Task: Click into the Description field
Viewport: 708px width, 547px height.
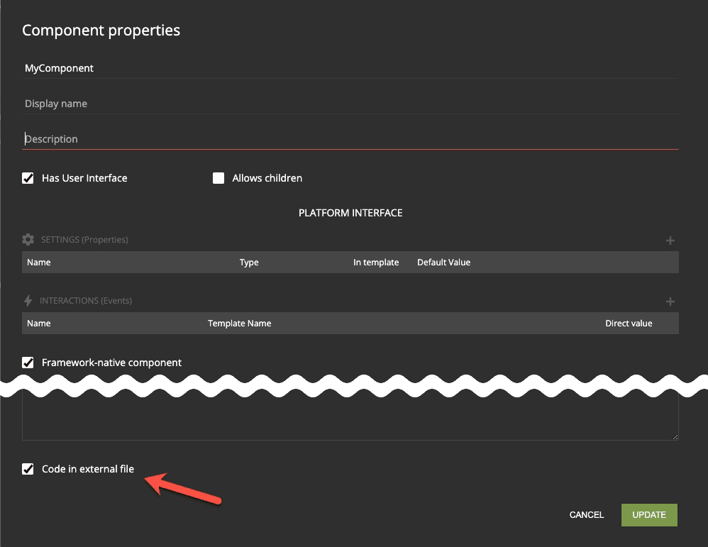Action: [350, 139]
